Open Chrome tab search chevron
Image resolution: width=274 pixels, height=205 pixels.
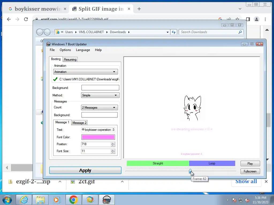coord(240,9)
